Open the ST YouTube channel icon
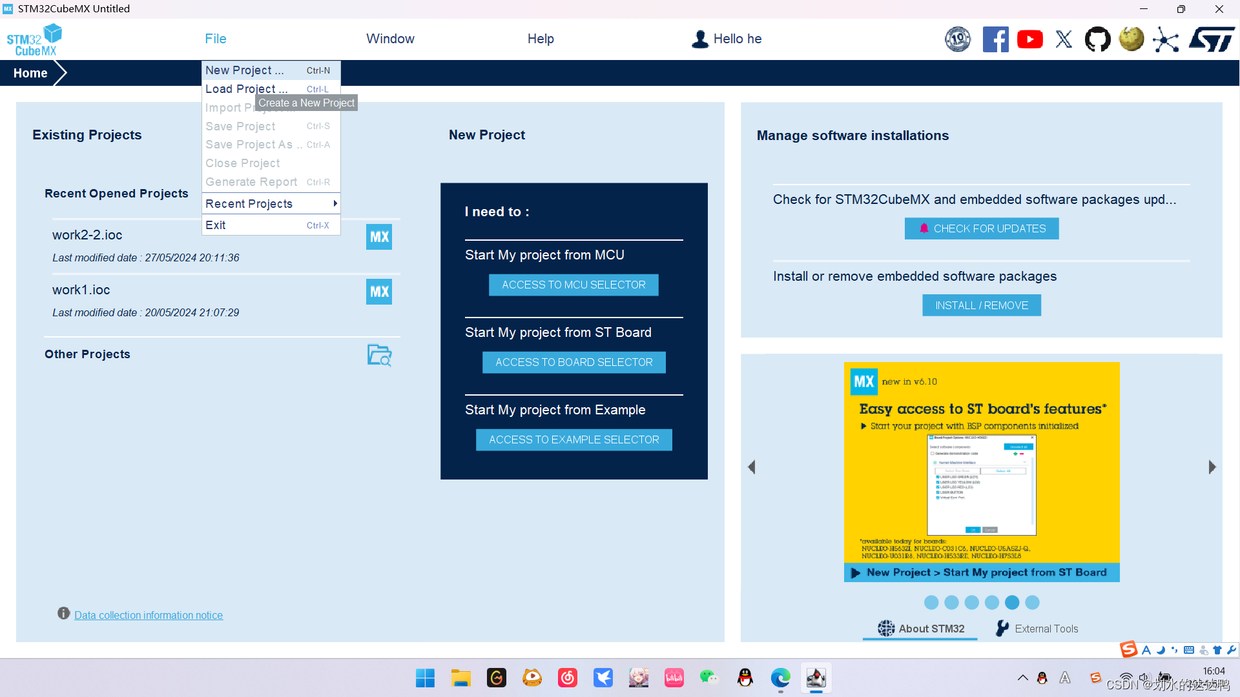Image resolution: width=1240 pixels, height=697 pixels. (x=1030, y=39)
